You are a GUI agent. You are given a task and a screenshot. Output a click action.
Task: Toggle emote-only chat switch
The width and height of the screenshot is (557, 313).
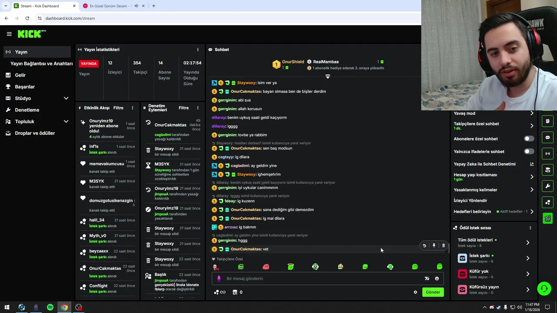point(529,151)
